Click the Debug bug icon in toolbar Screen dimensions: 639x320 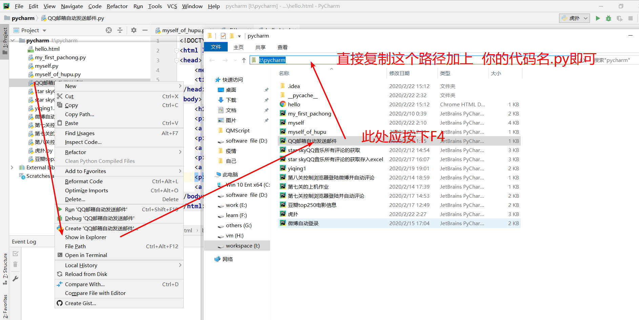[x=609, y=18]
